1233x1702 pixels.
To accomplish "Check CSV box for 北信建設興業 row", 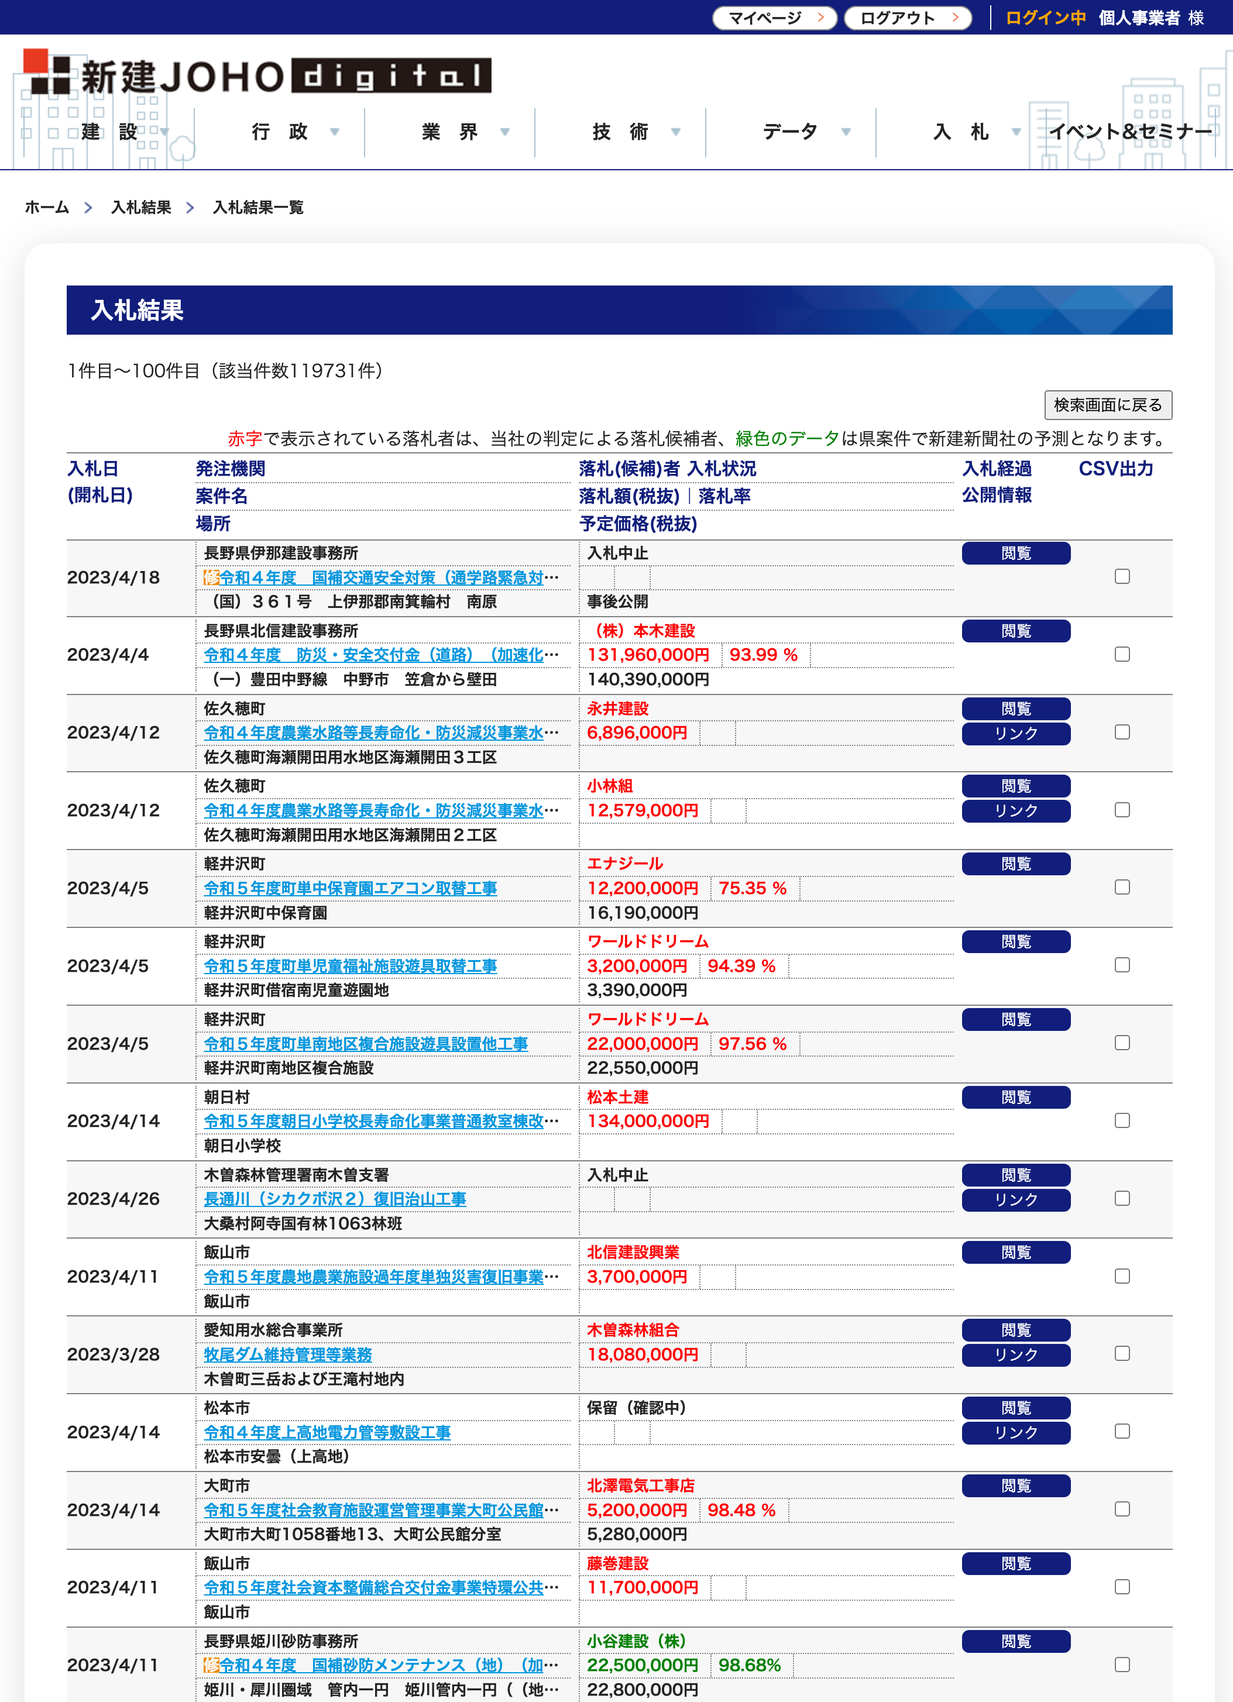I will 1122,1275.
